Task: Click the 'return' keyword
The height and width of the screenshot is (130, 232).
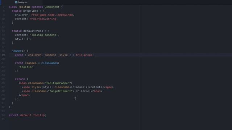Action: [20, 79]
